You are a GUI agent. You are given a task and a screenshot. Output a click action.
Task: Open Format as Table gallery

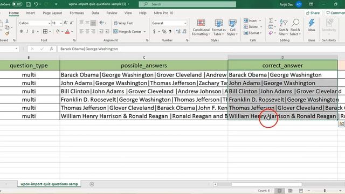tap(219, 27)
